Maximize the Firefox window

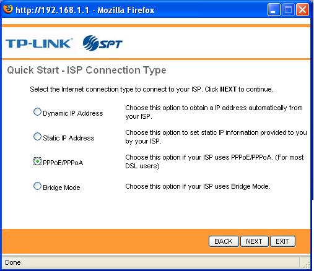point(288,10)
